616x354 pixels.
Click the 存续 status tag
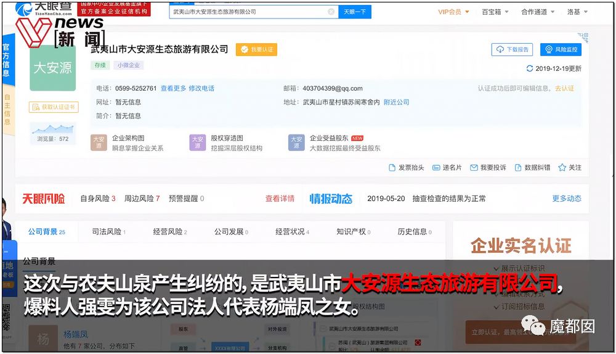pyautogui.click(x=100, y=65)
